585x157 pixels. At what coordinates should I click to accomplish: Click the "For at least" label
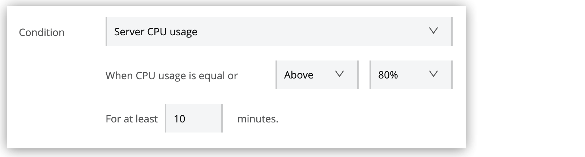point(132,119)
